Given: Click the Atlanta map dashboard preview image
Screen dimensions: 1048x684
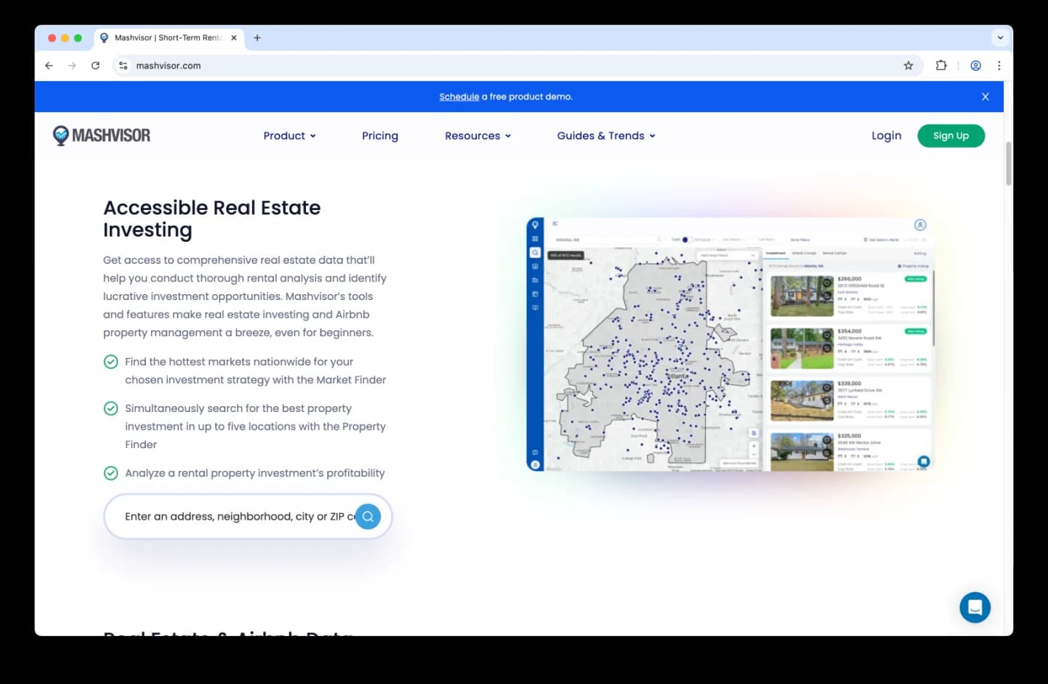Looking at the screenshot, I should point(730,344).
